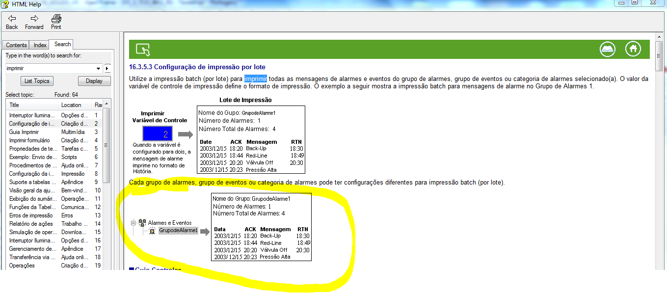This screenshot has width=667, height=293.
Task: Click the search text input field
Action: (50, 68)
